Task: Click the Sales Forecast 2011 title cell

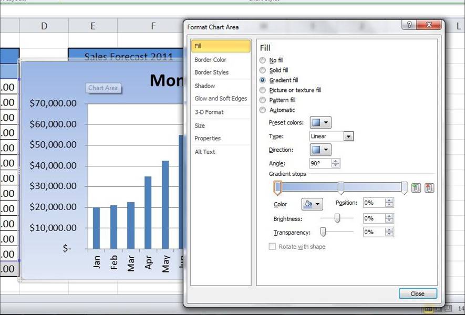Action: coord(128,56)
